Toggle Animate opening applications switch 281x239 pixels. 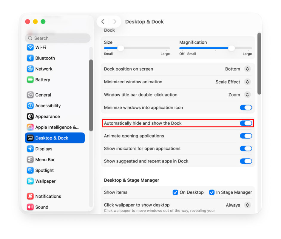(246, 136)
